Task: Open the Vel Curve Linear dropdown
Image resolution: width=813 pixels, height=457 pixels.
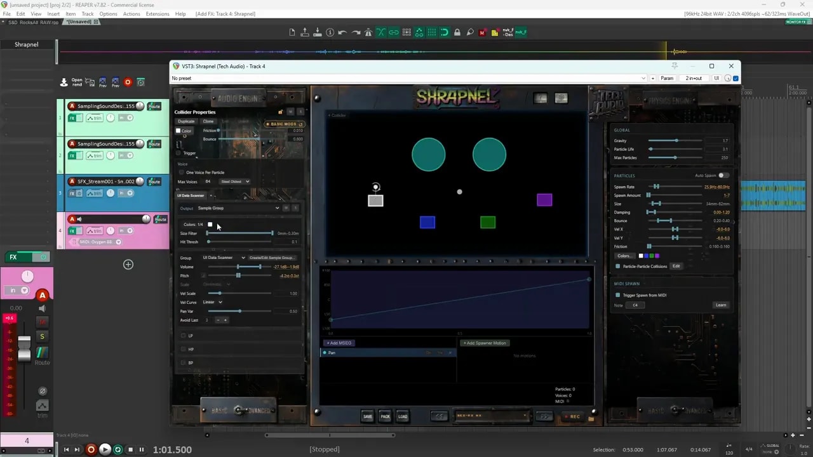Action: point(213,302)
